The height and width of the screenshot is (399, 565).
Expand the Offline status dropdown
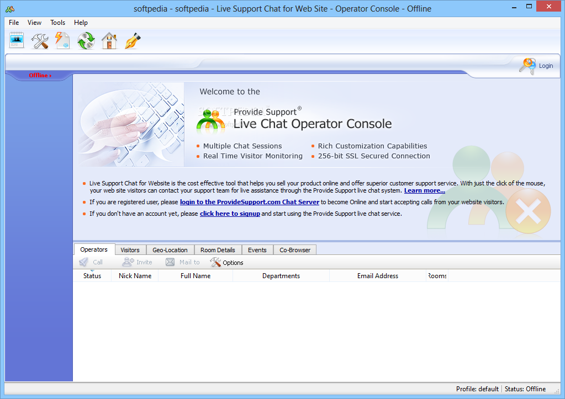(x=40, y=75)
